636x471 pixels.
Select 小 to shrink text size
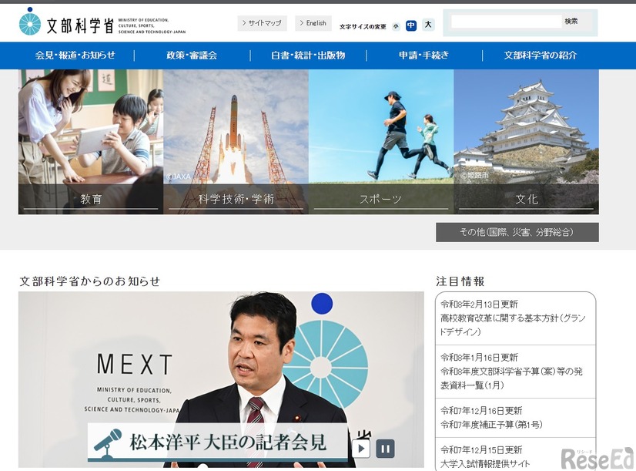coord(393,25)
